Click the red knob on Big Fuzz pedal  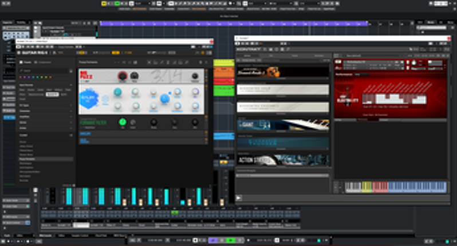tap(123, 76)
